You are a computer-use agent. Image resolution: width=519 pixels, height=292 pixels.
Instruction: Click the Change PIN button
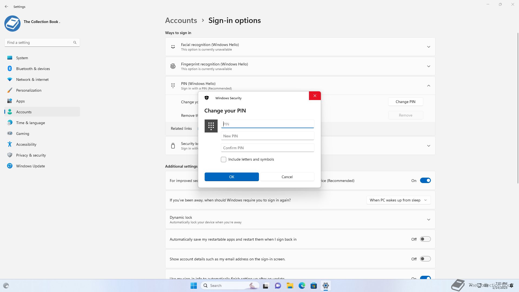405,102
